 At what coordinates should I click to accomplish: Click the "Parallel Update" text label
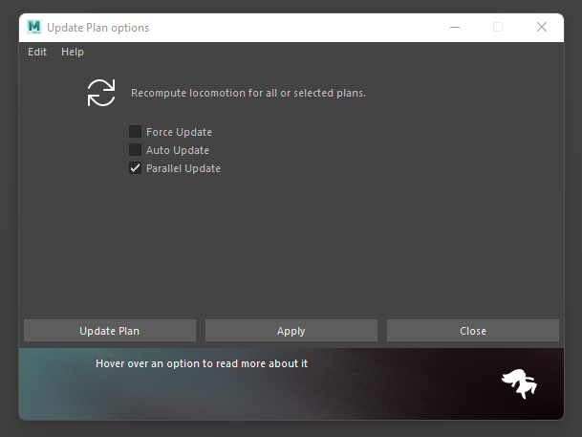[x=183, y=168]
